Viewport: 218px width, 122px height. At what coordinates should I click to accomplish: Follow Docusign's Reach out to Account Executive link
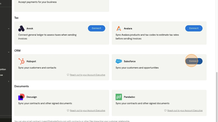pos(88,111)
